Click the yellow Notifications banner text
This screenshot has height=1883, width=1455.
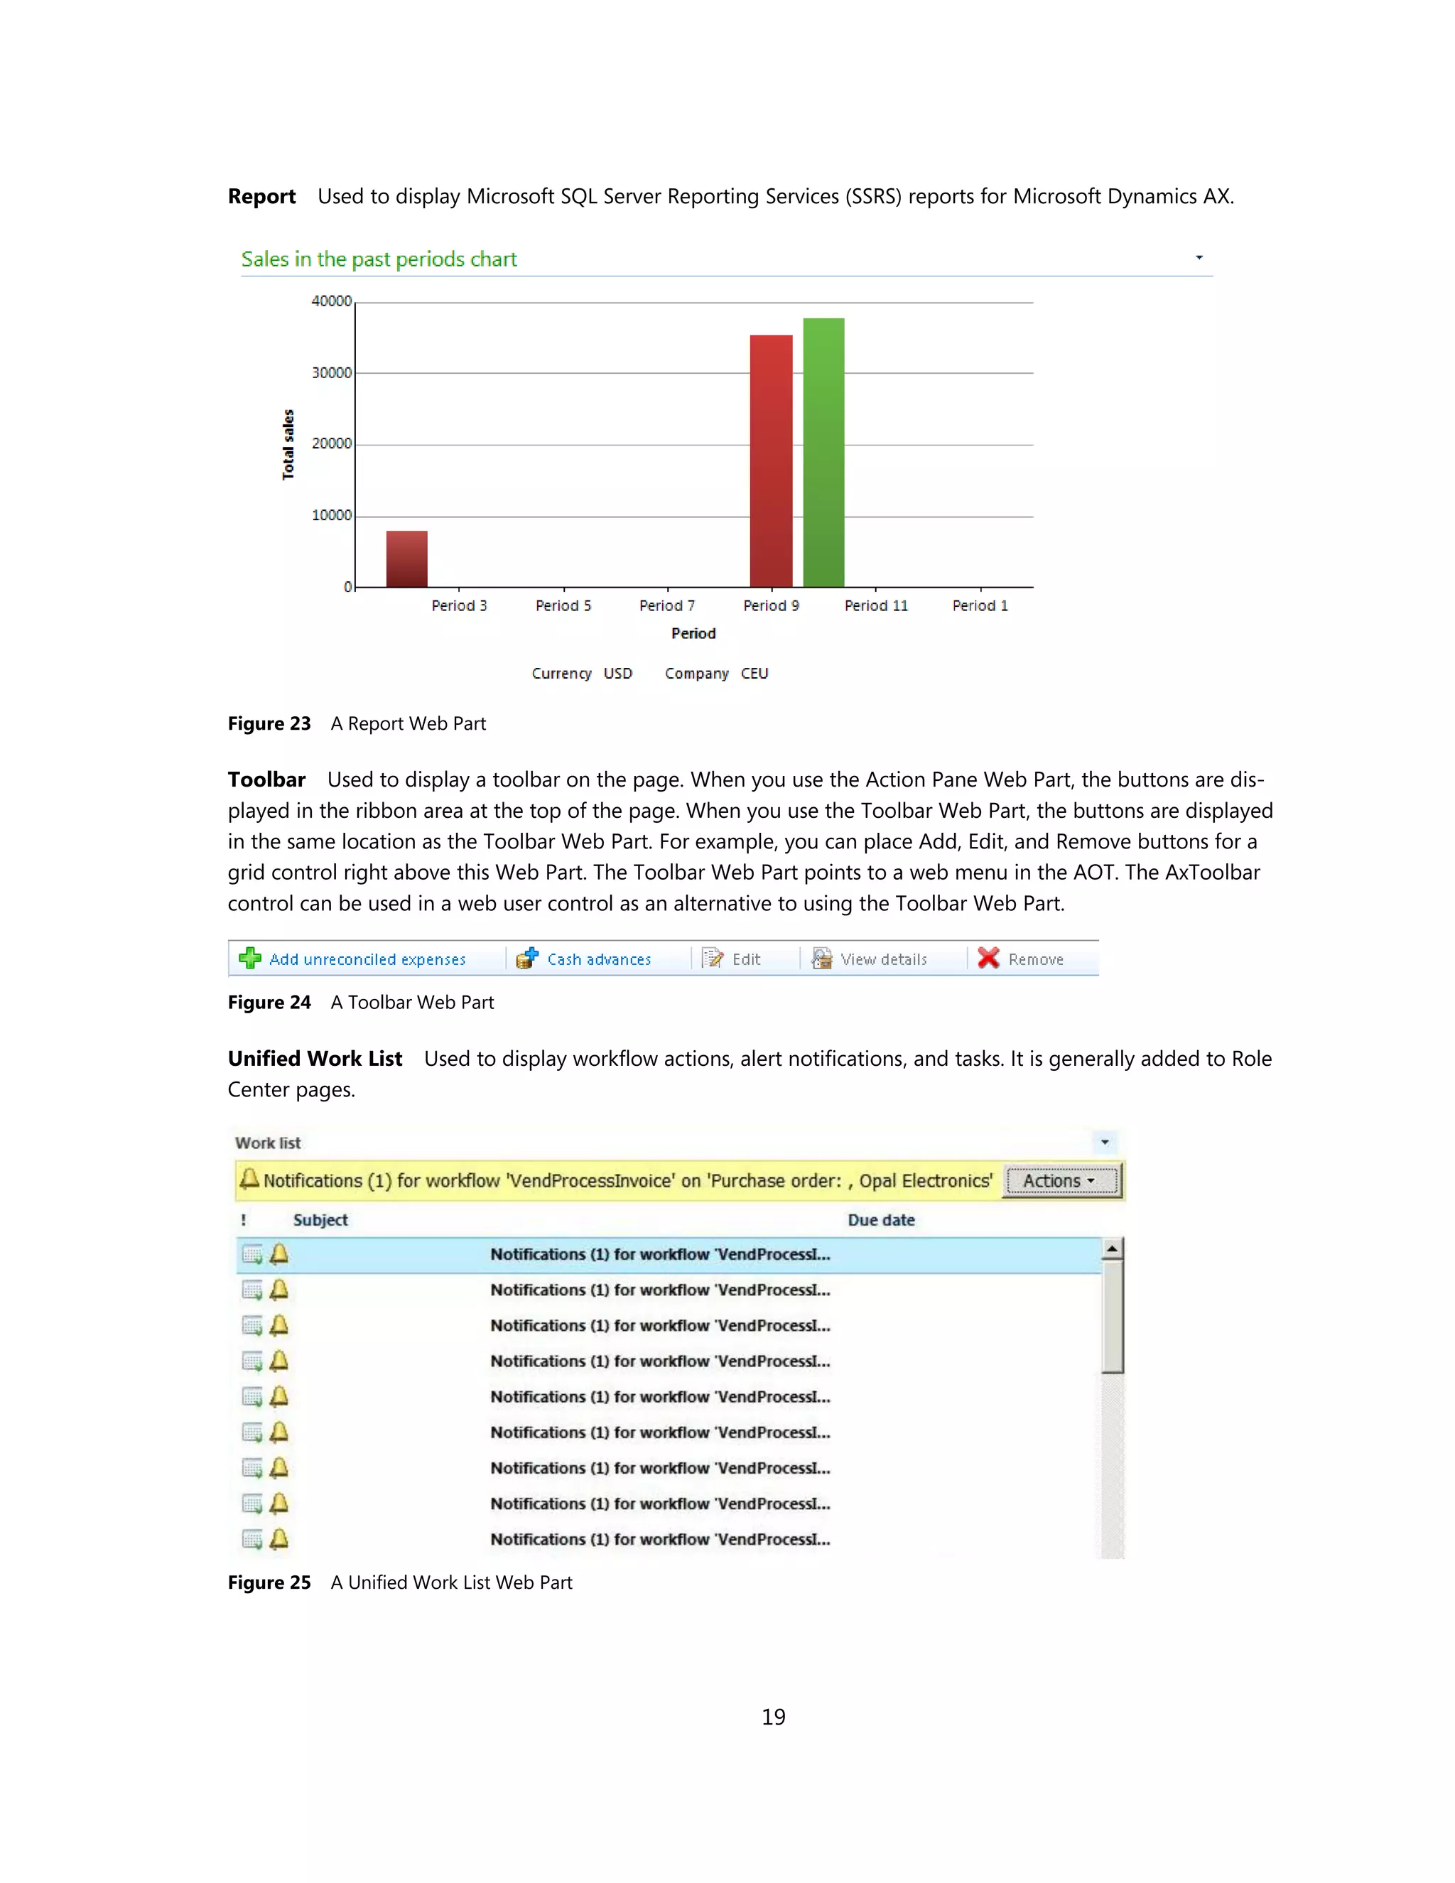point(627,1180)
